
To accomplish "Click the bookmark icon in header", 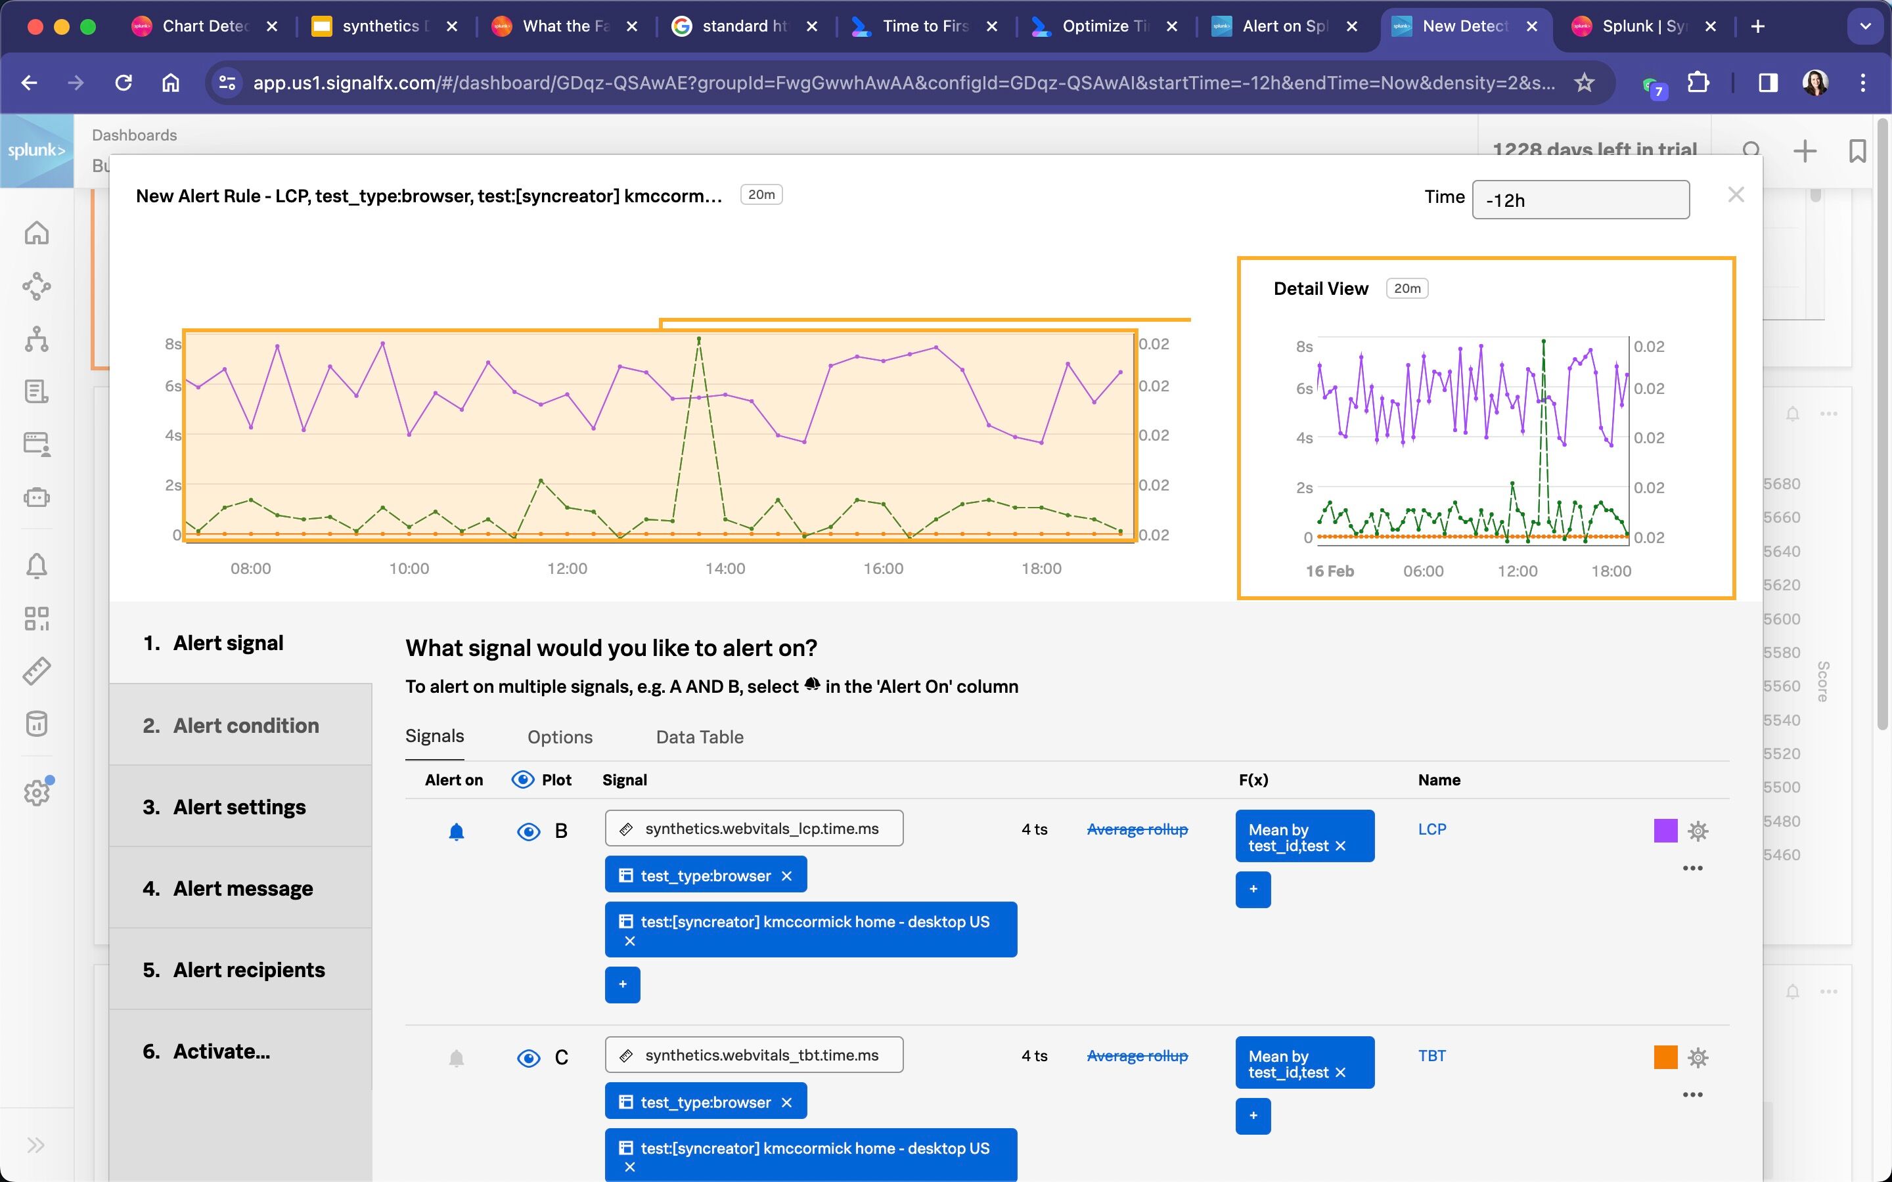I will [x=1858, y=151].
